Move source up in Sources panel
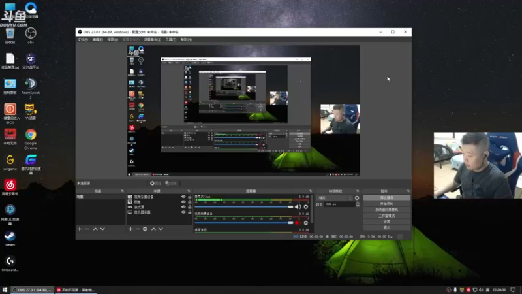This screenshot has height=294, width=522. tap(153, 229)
